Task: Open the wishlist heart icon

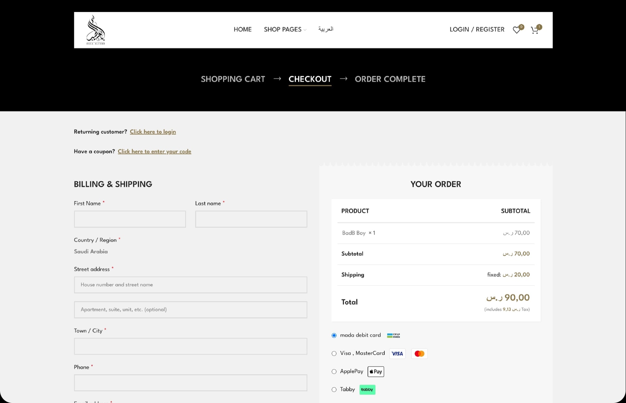Action: [517, 30]
